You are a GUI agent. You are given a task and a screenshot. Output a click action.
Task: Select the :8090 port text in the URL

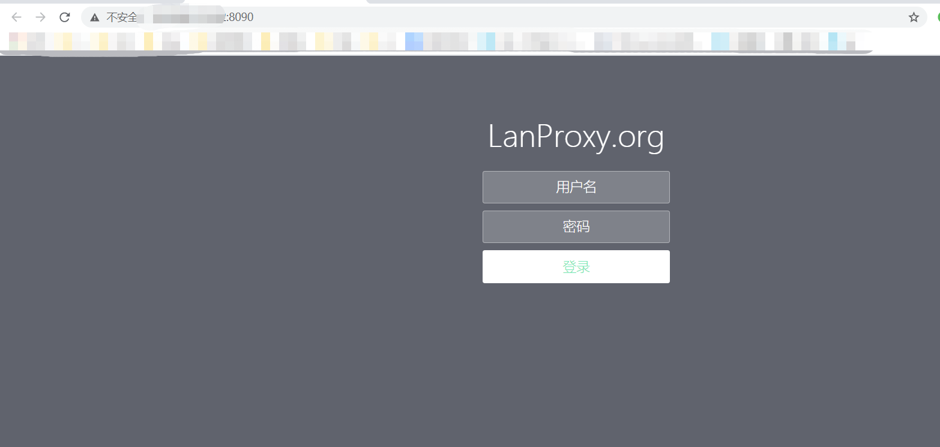(239, 17)
